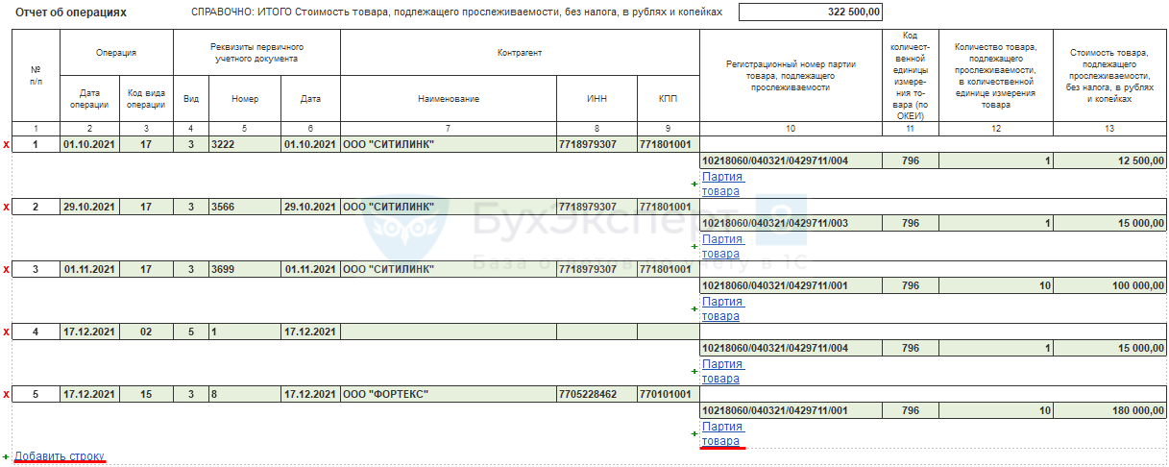Screen dimensions: 1169x467
Task: Select contractor ООО "СИТИЛИНК" in row 1
Action: tap(449, 144)
